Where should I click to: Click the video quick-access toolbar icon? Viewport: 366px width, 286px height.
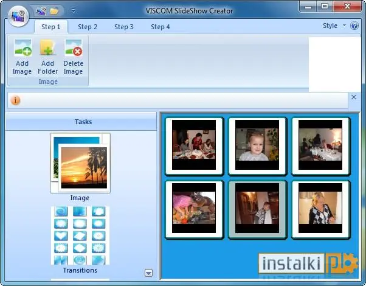[41, 11]
